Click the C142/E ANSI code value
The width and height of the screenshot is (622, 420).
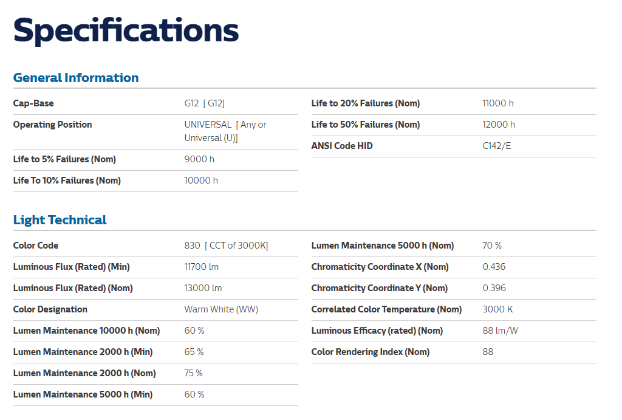tap(497, 146)
